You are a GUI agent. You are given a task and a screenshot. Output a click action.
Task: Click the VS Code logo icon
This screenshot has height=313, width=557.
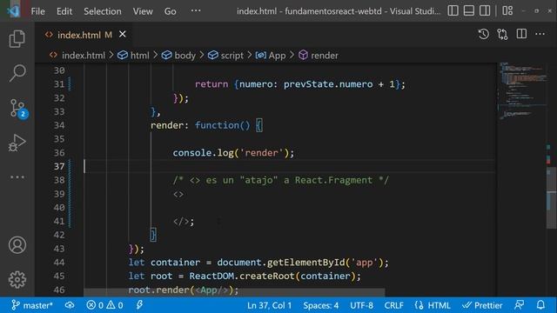pyautogui.click(x=14, y=11)
